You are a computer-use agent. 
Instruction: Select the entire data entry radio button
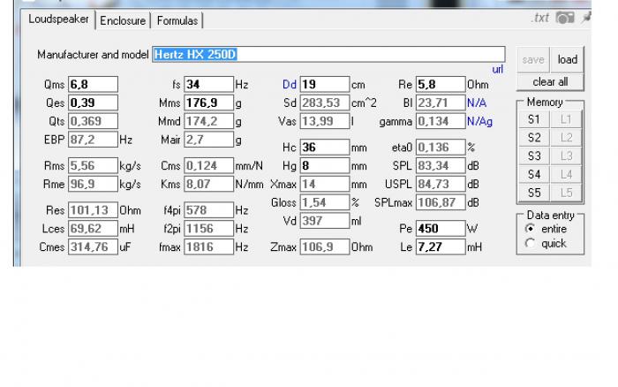(x=530, y=229)
